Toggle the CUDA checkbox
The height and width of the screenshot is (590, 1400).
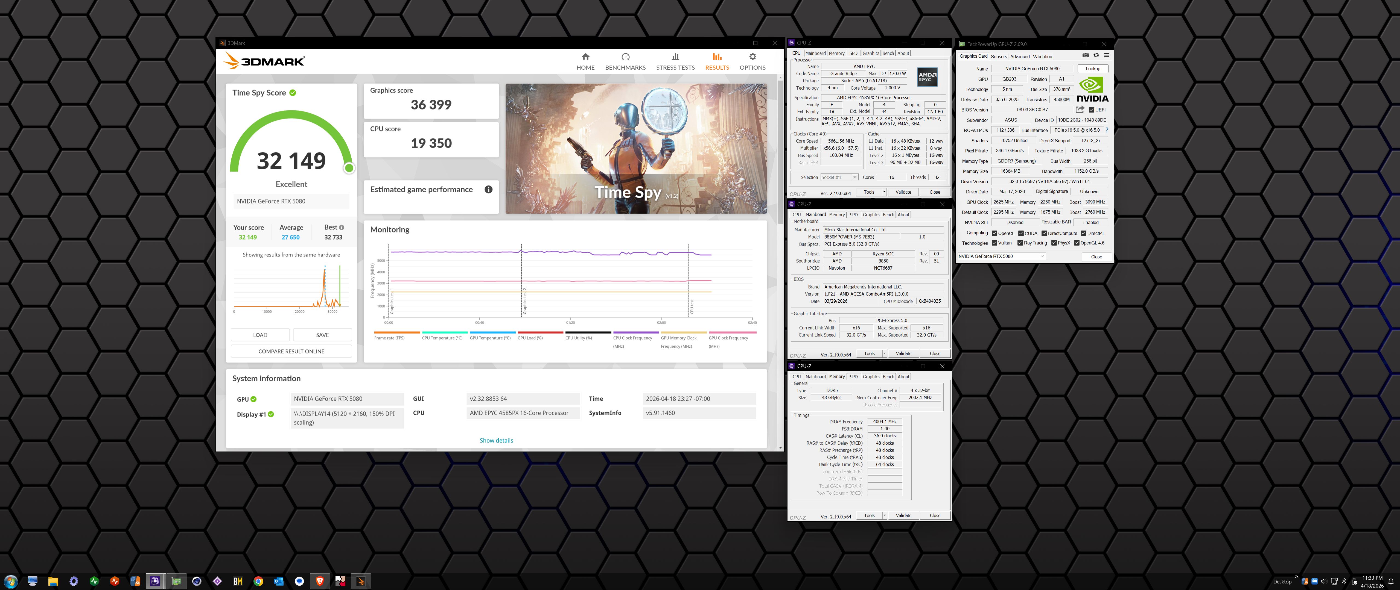[1021, 233]
